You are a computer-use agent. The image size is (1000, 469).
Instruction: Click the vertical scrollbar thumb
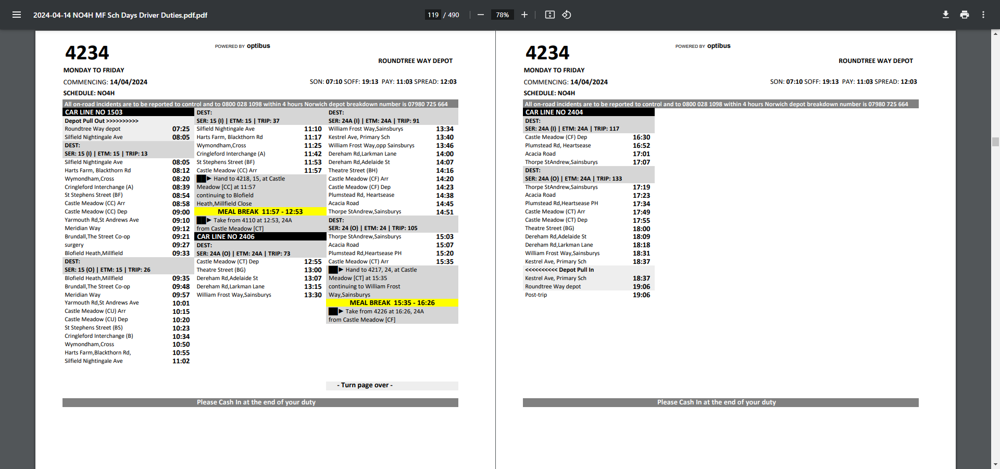coord(995,142)
